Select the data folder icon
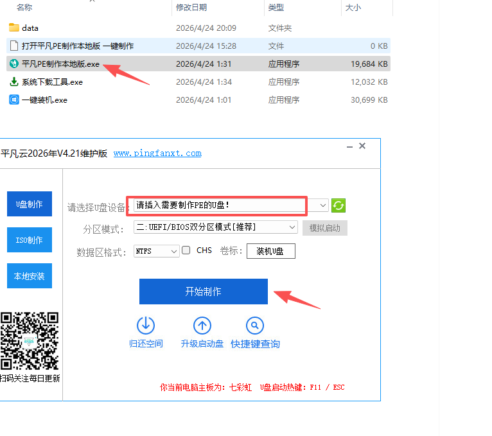Viewport: 492px width, 436px height. click(13, 28)
